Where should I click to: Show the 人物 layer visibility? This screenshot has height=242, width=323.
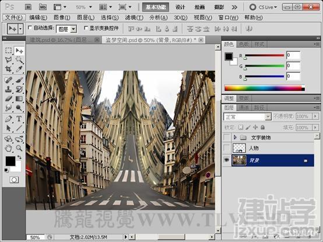pos(227,148)
